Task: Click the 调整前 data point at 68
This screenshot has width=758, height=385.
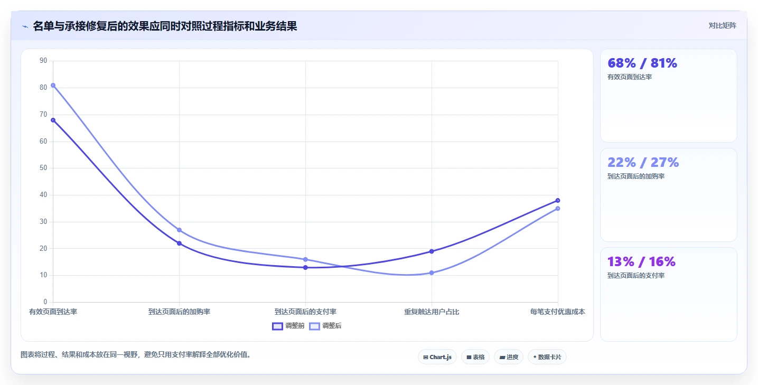Action: [x=53, y=120]
